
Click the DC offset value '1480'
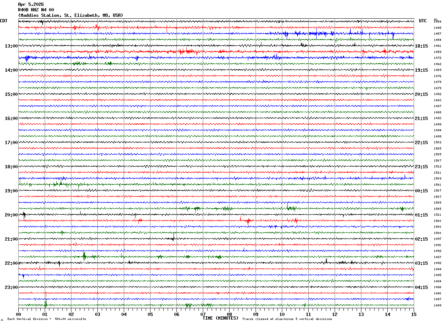point(438,293)
